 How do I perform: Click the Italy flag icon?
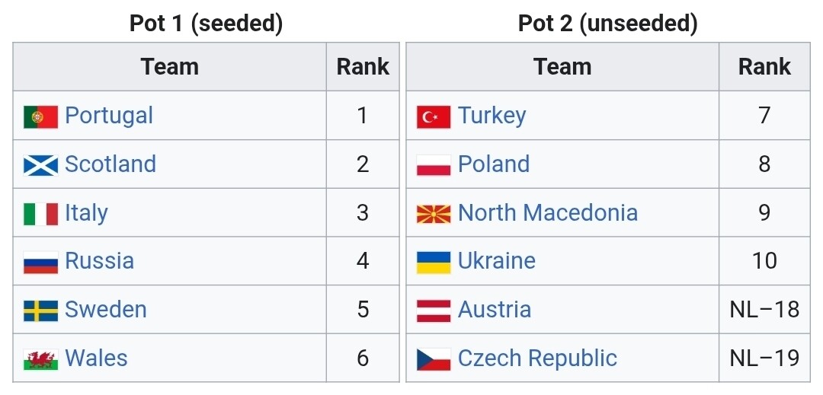[40, 214]
